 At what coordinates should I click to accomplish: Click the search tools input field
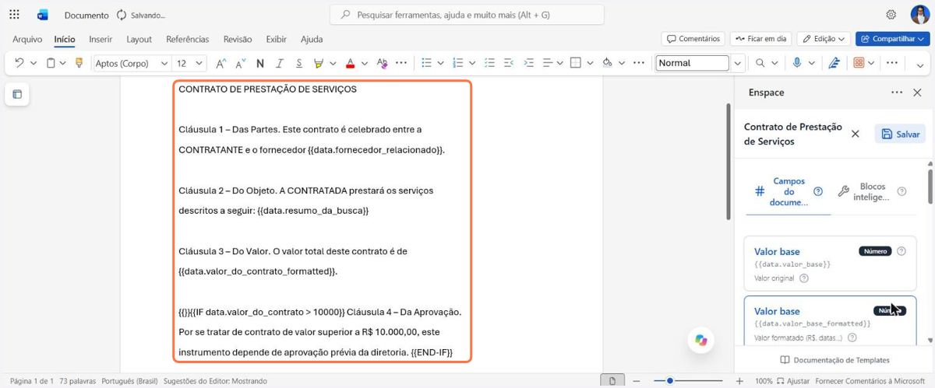(x=467, y=15)
